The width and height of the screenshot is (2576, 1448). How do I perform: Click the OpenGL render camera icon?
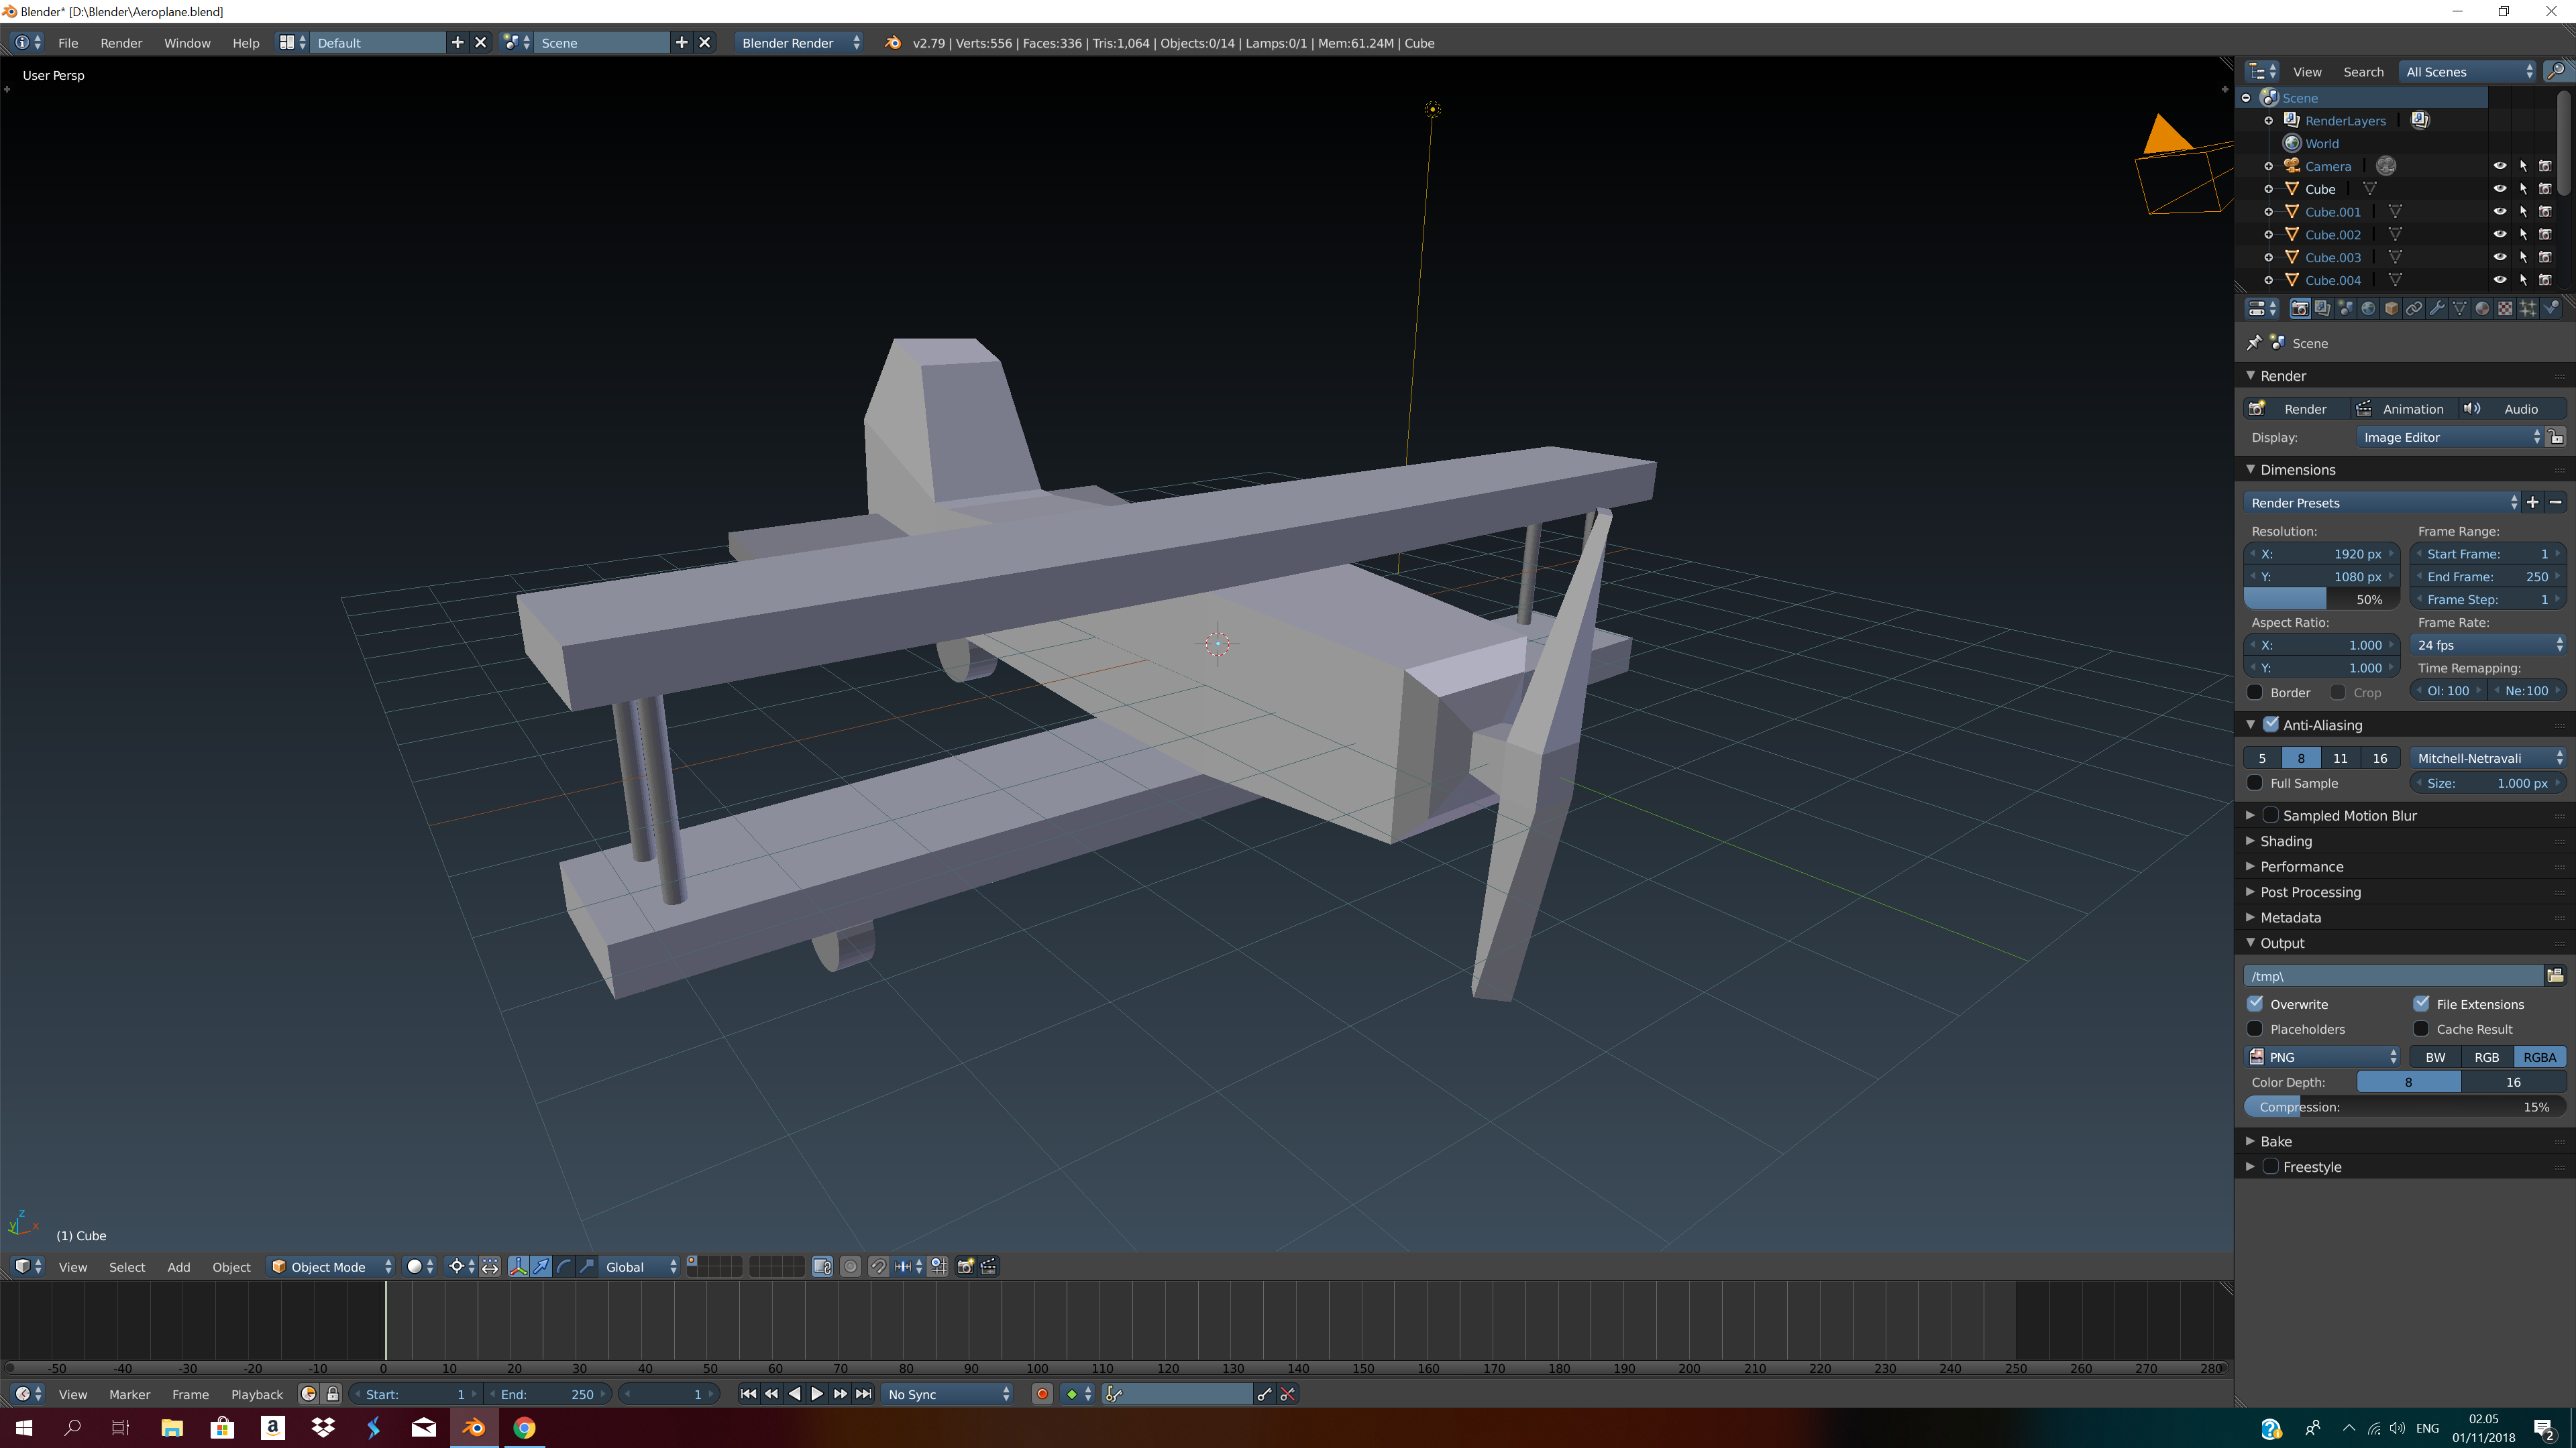pos(965,1266)
